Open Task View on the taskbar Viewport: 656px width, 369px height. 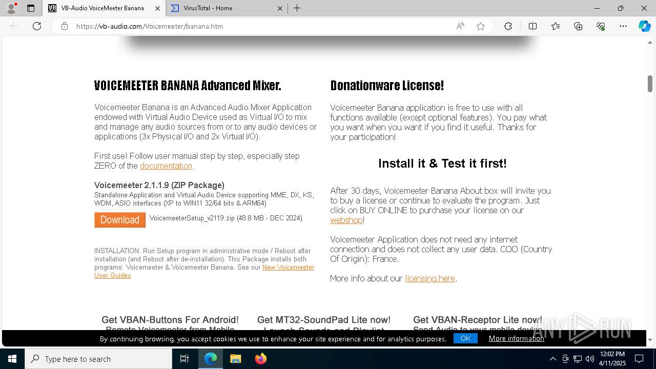tap(184, 359)
